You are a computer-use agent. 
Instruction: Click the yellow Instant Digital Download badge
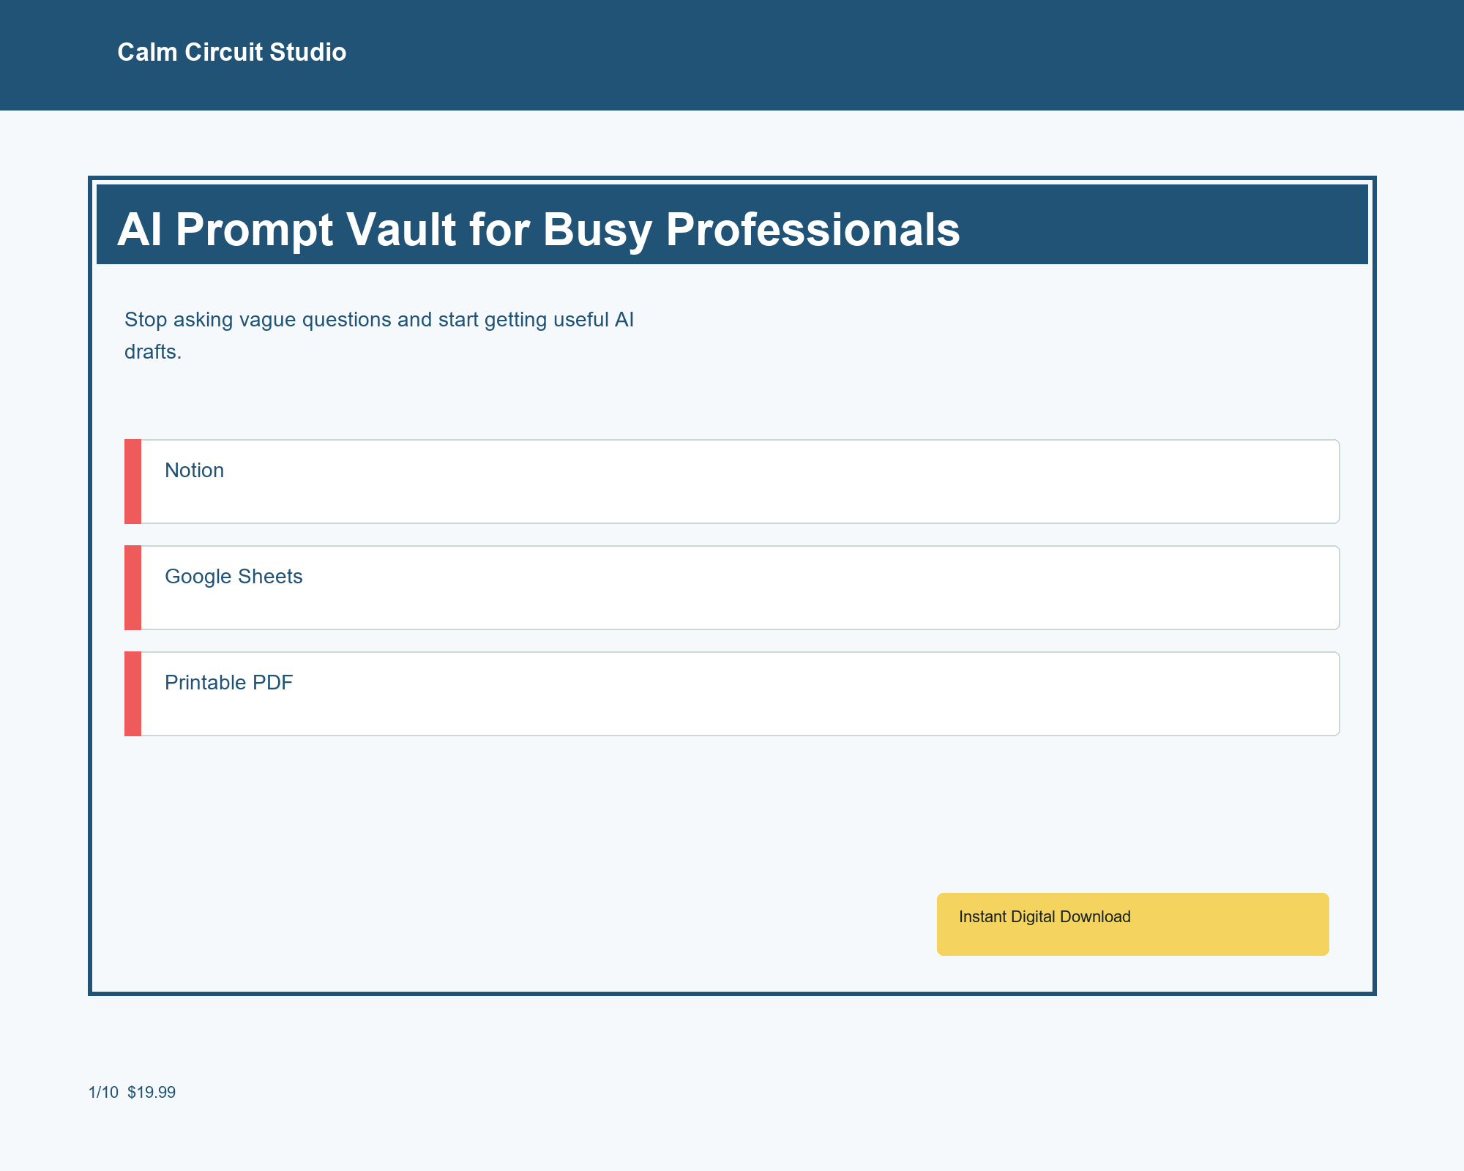click(x=1132, y=924)
